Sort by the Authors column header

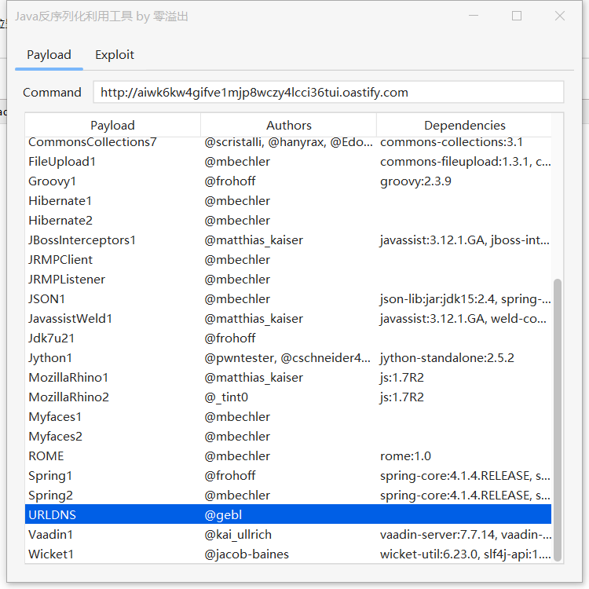[288, 125]
